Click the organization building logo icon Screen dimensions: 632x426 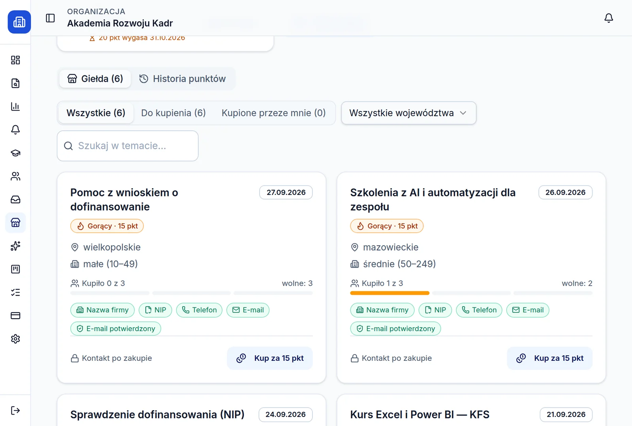coord(19,22)
